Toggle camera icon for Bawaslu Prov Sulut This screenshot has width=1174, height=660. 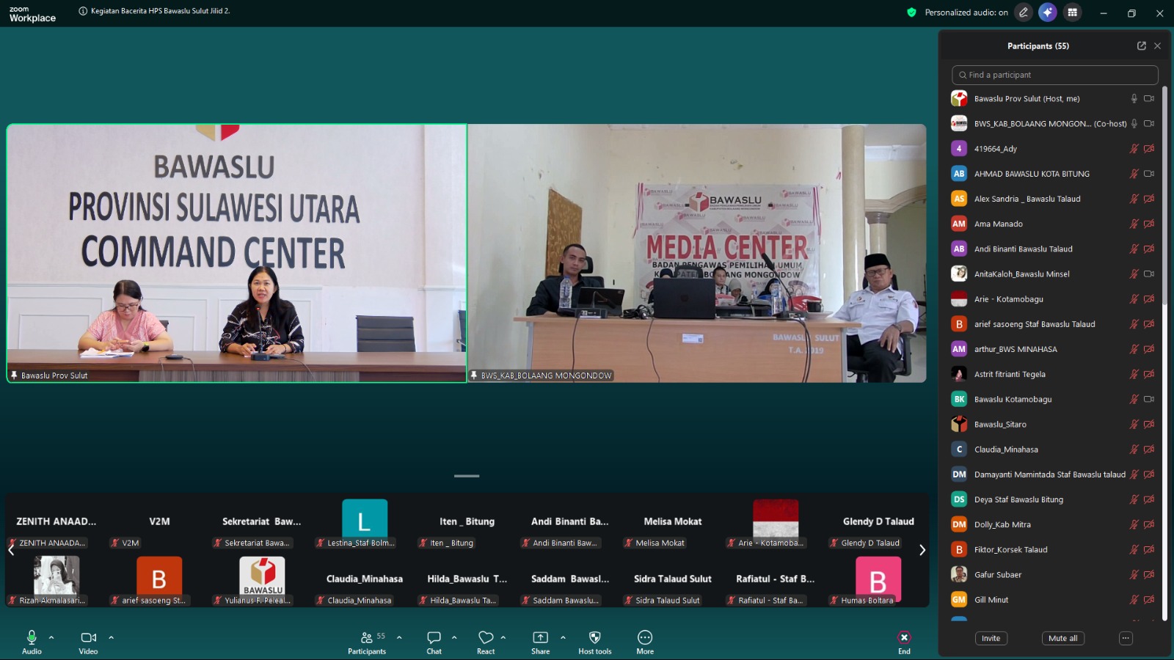(1149, 98)
